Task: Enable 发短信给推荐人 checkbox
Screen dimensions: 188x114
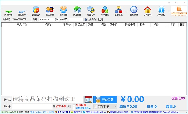Action: [x=74, y=108]
